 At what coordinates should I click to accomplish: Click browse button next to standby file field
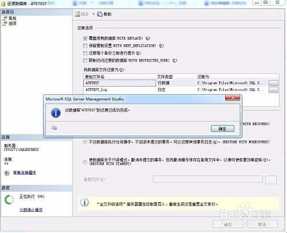point(271,180)
